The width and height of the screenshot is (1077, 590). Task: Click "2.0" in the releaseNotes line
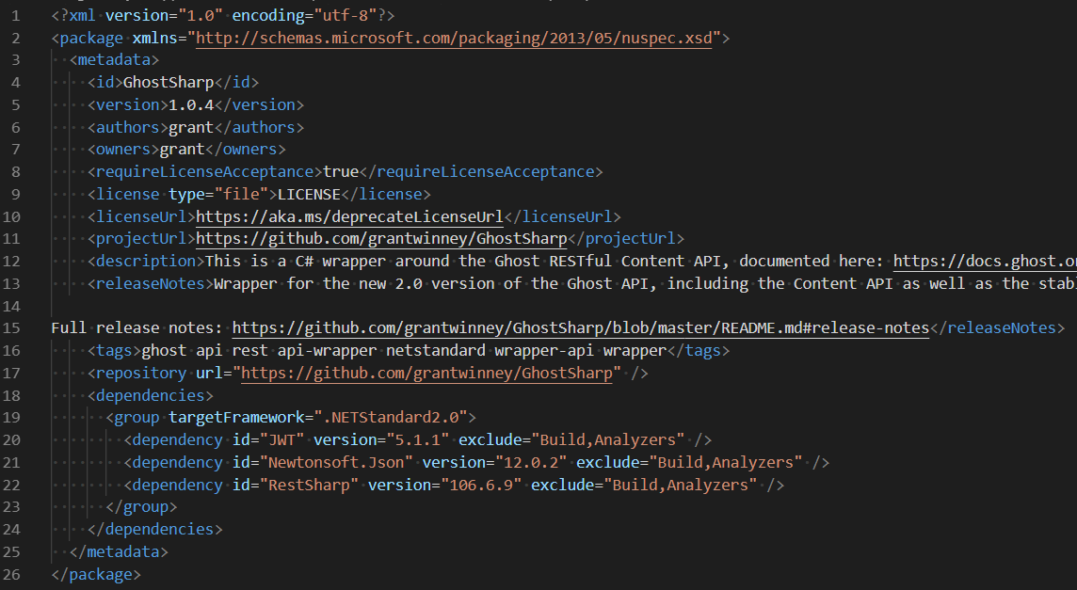tap(409, 283)
